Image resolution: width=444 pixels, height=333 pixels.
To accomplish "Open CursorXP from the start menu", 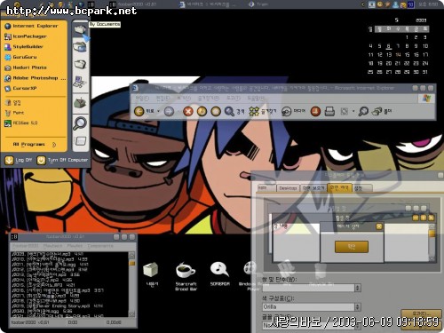I will 20,88.
